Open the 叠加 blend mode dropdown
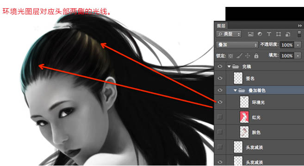 tap(237, 45)
